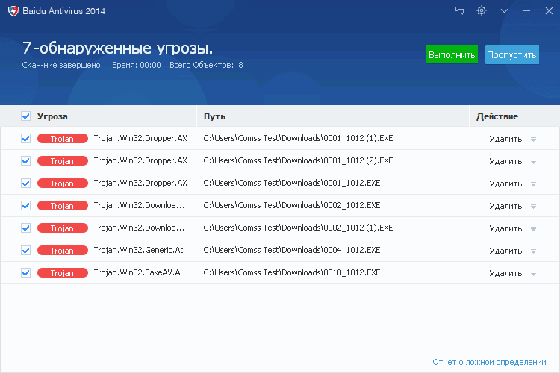Click Удалить action for 0010_1012.EXE
Screen dimensions: 560x373
(x=505, y=274)
